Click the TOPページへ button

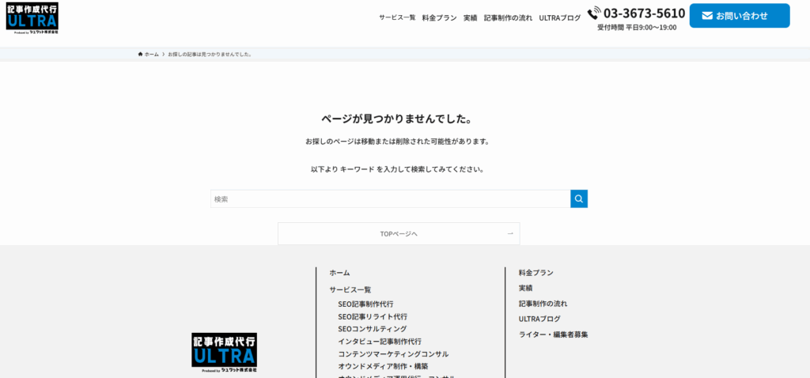pos(399,233)
